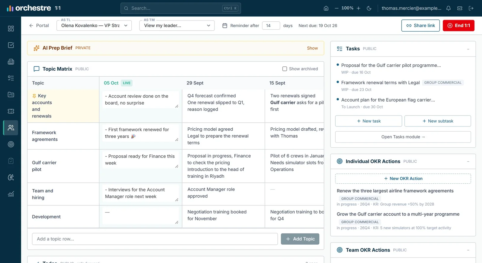Open the clipboard check sidebar icon

coord(11,161)
